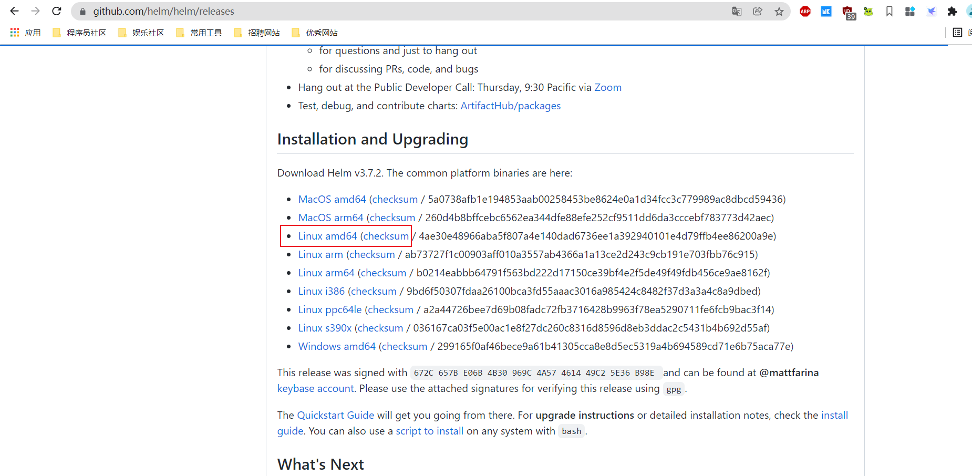Open the apps grid shortcut 应用
Image resolution: width=972 pixels, height=476 pixels.
coord(25,33)
